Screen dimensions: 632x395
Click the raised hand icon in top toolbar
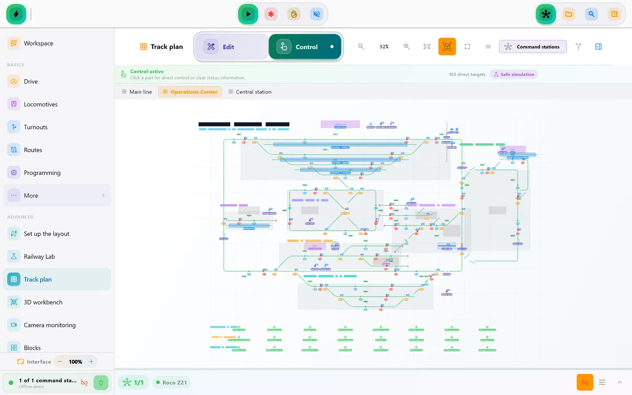[294, 14]
